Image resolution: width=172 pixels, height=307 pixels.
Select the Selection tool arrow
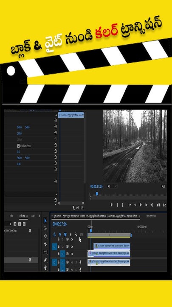coord(45,221)
